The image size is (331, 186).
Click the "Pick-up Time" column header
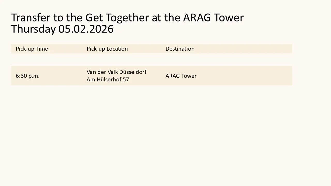pos(32,49)
